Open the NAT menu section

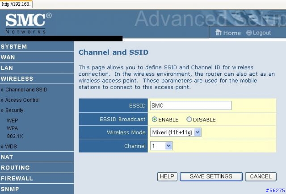(37, 157)
